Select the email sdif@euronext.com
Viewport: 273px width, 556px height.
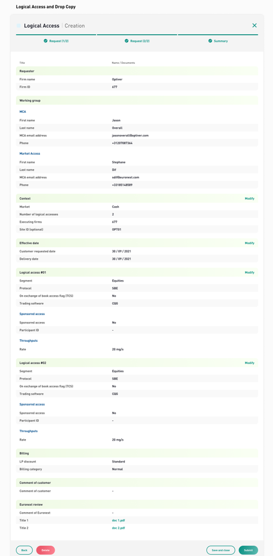[x=126, y=177]
